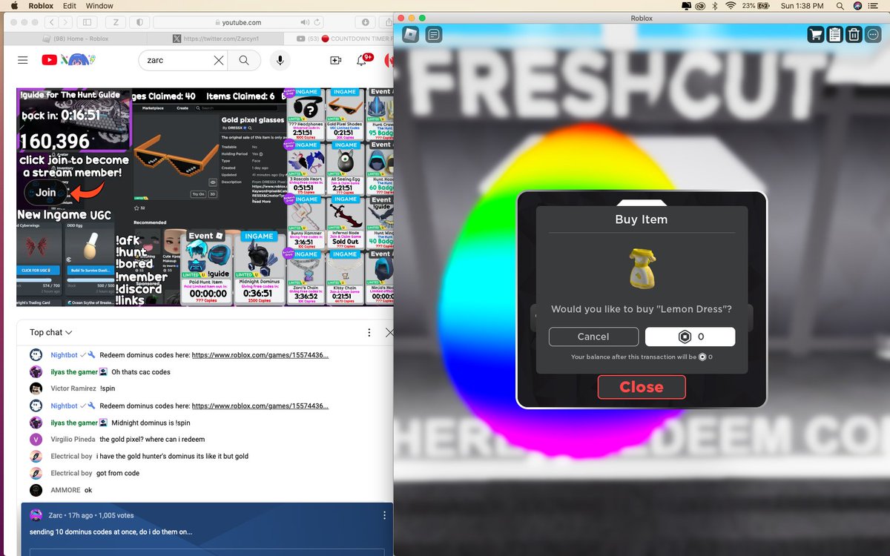Image resolution: width=890 pixels, height=556 pixels.
Task: Click ilyas the gamer 'Oh thats cac codes' message
Action: (141, 372)
